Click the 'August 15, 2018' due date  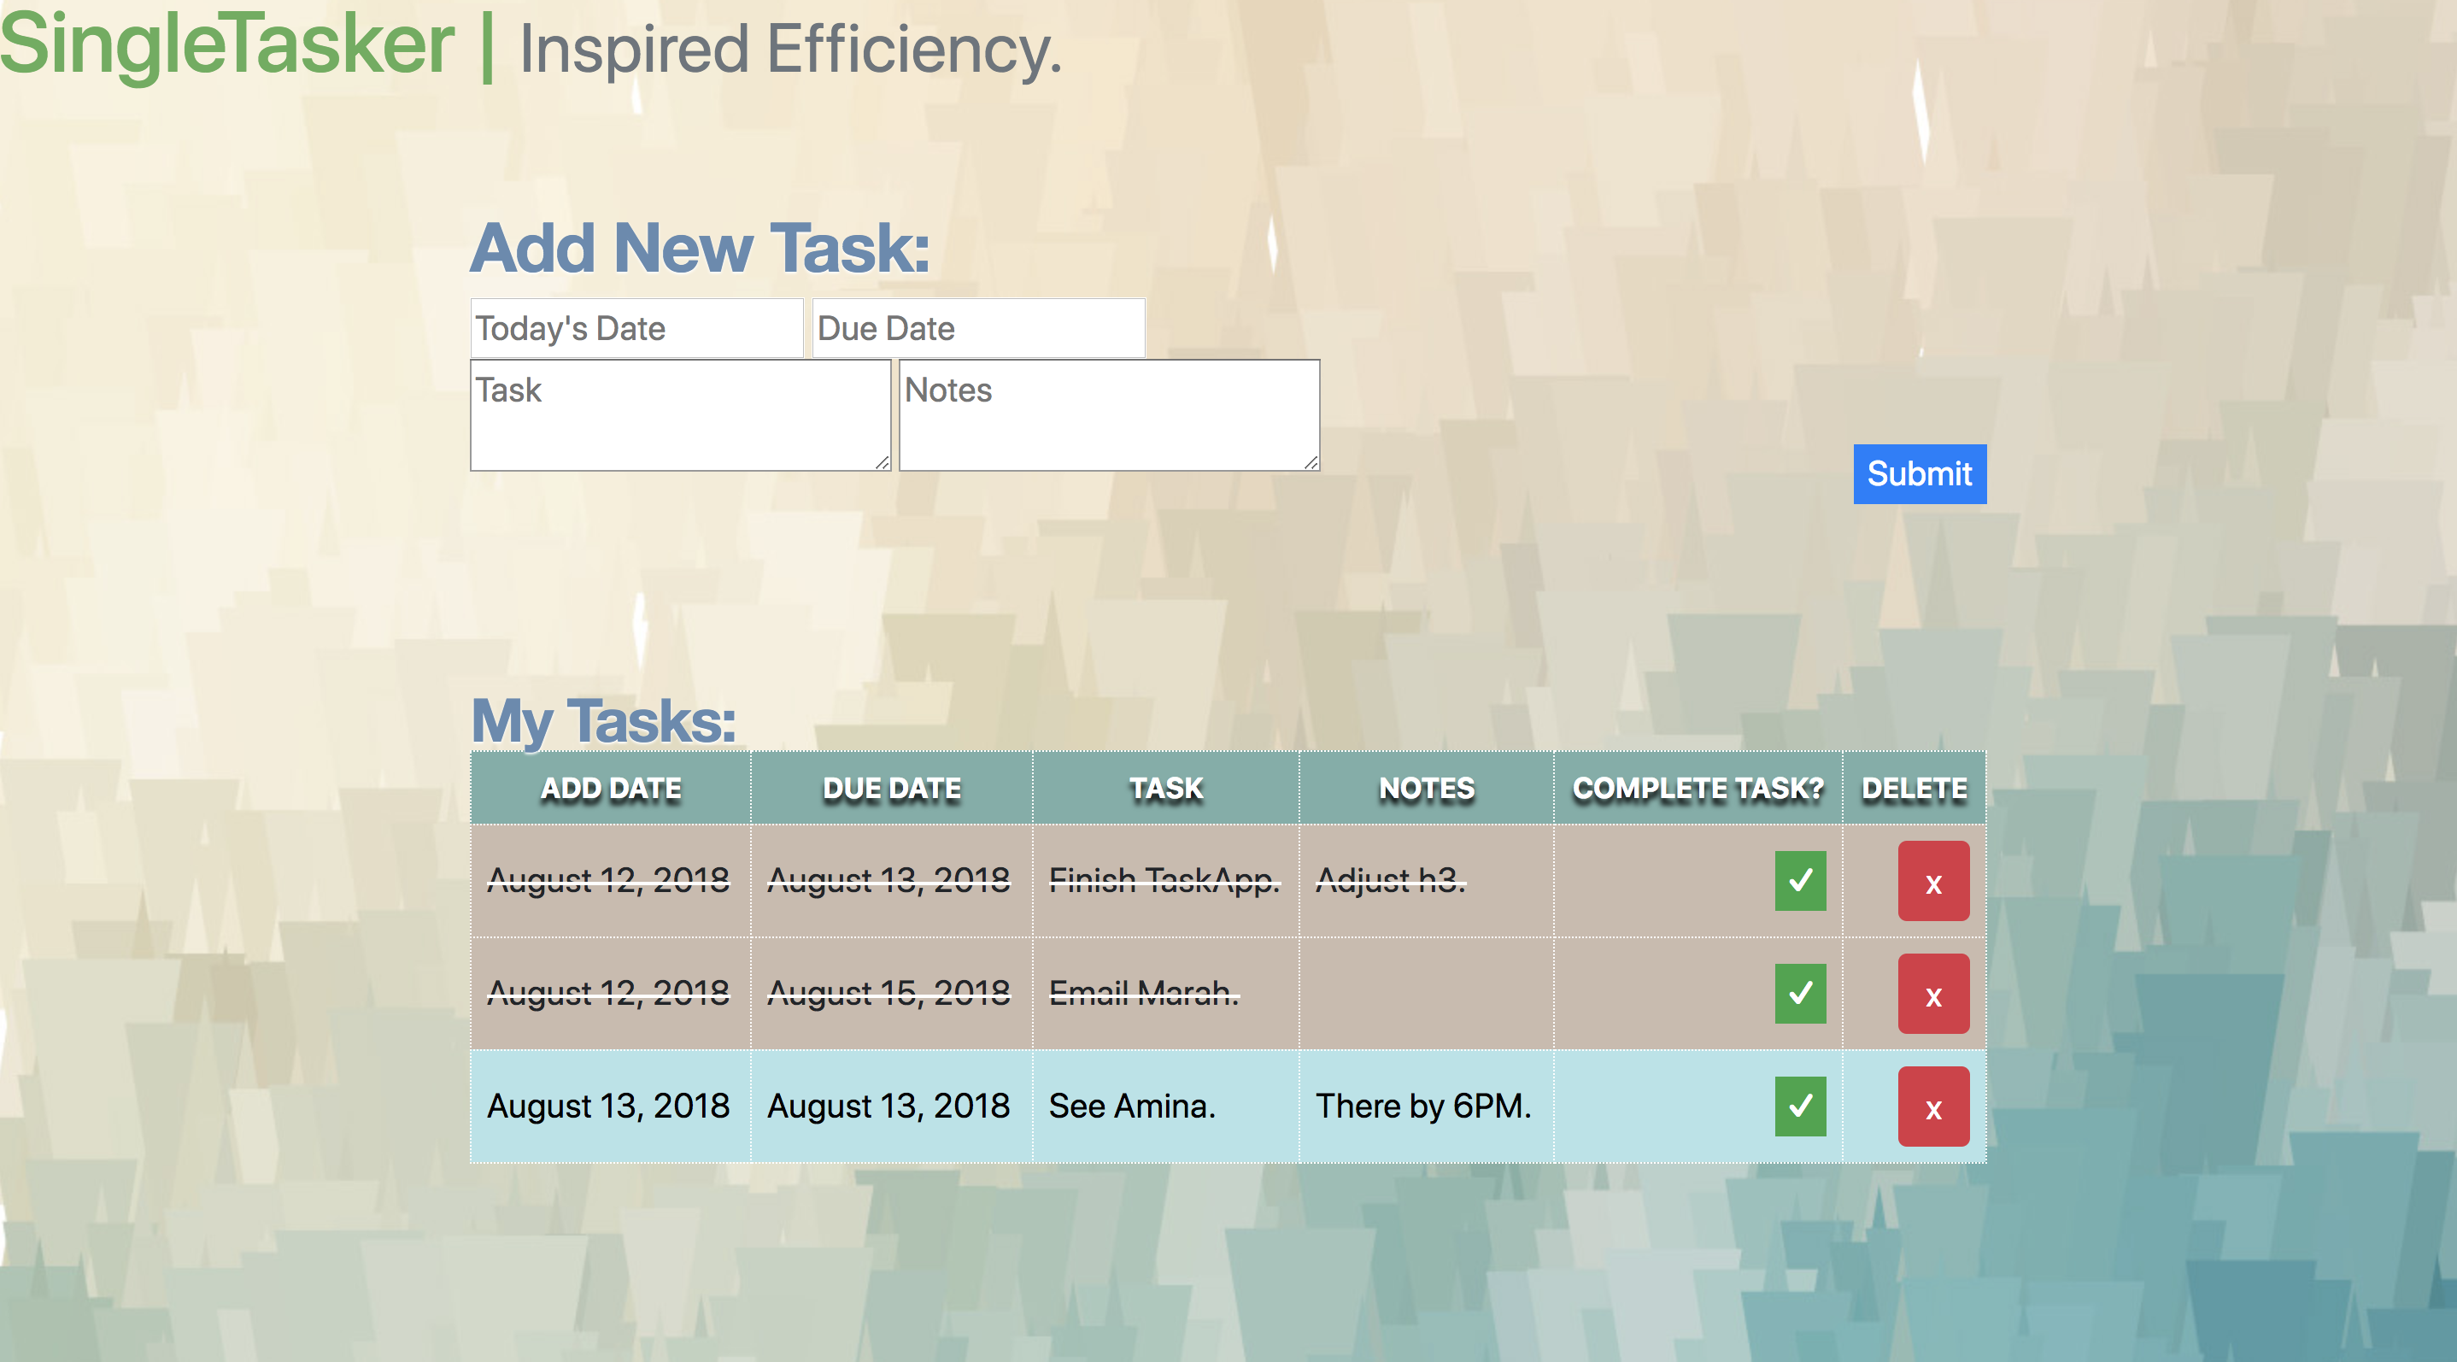tap(889, 993)
